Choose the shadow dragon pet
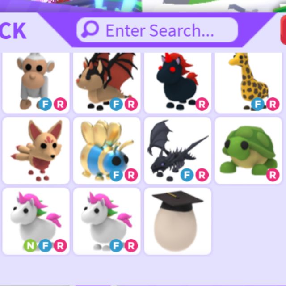The image size is (286, 286). click(178, 151)
